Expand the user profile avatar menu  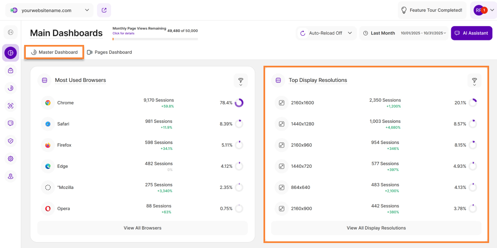click(483, 10)
